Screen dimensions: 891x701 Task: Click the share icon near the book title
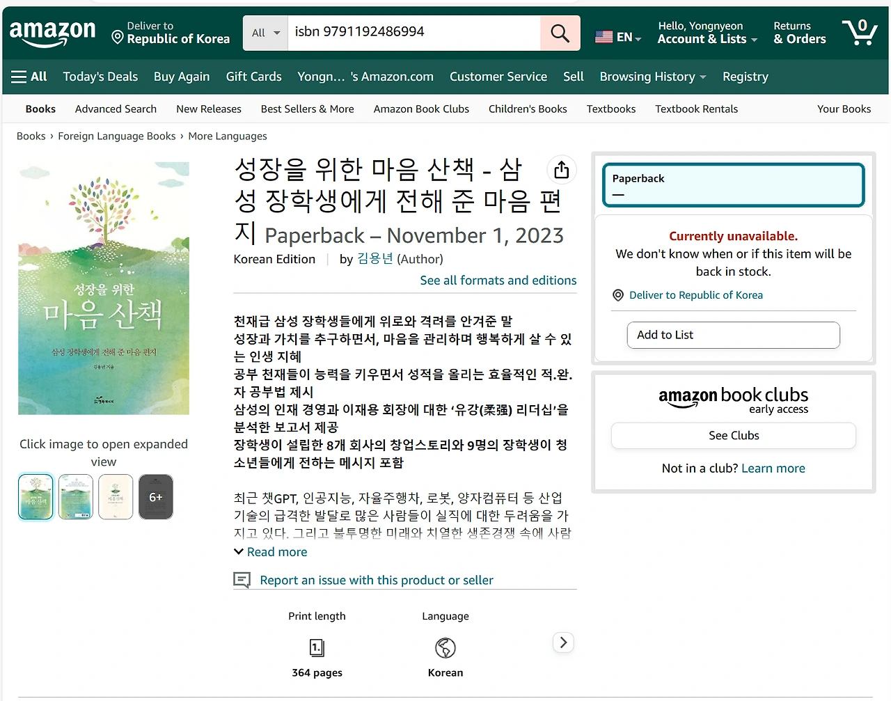tap(561, 169)
